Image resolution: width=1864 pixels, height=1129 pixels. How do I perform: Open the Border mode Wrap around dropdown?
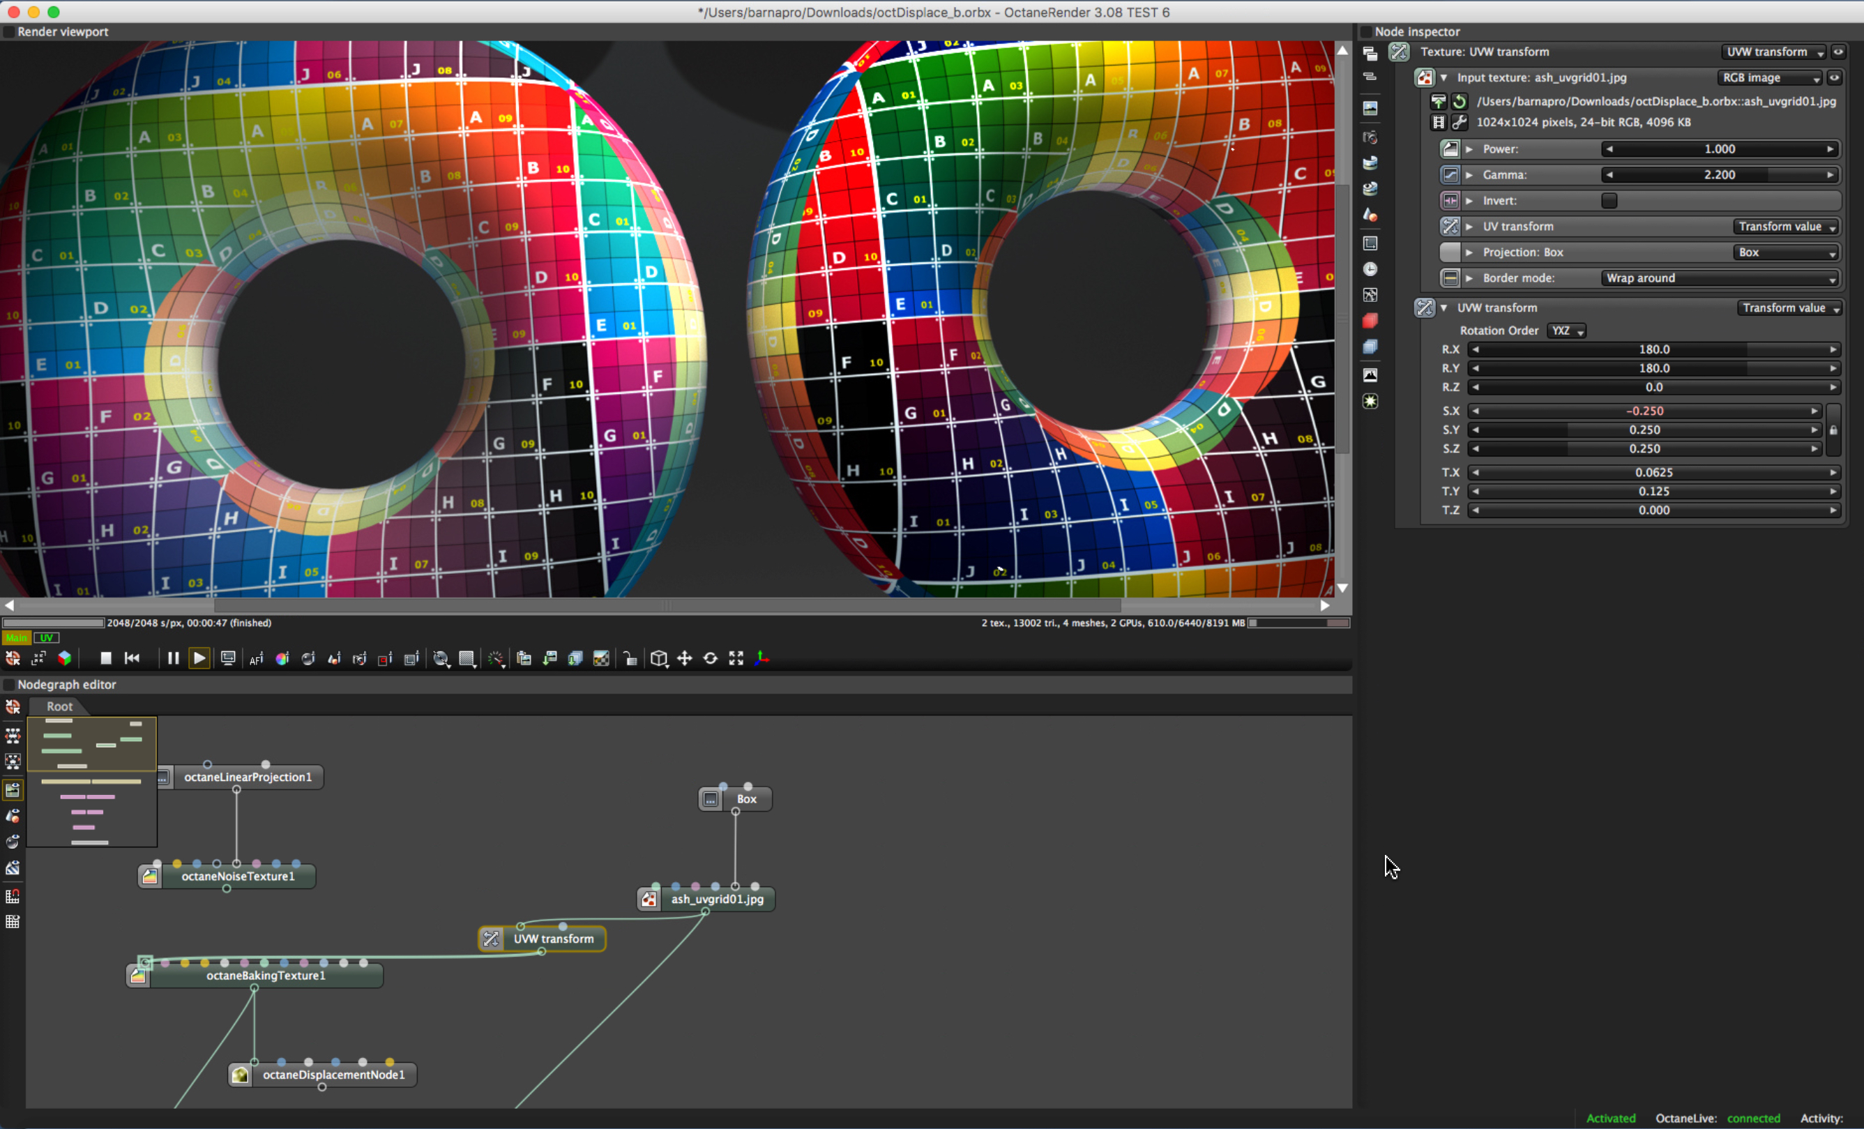click(1719, 278)
